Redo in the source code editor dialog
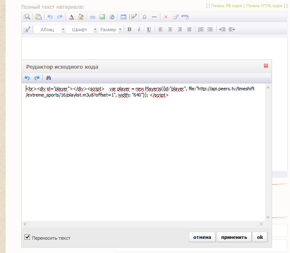Viewport: 290px width, 253px height. coord(37,78)
